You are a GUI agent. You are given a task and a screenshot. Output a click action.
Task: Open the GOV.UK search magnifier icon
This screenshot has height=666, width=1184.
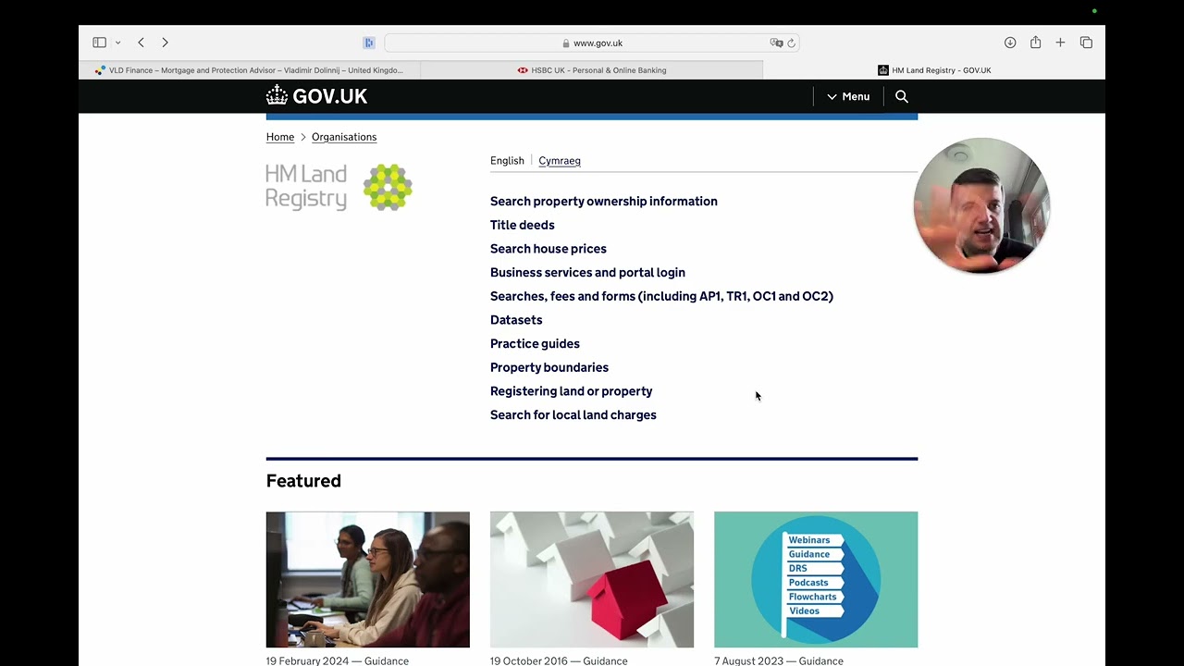coord(902,96)
